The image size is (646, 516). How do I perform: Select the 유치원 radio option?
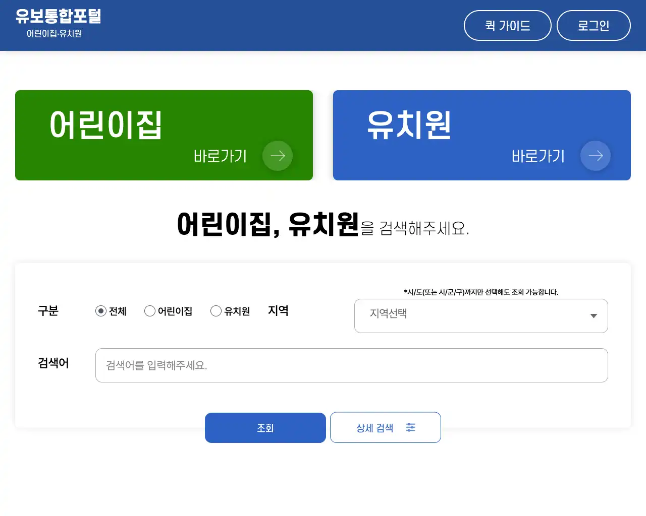click(216, 311)
